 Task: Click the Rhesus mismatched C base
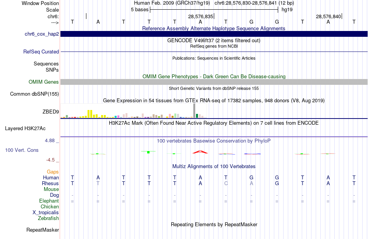coord(226,183)
